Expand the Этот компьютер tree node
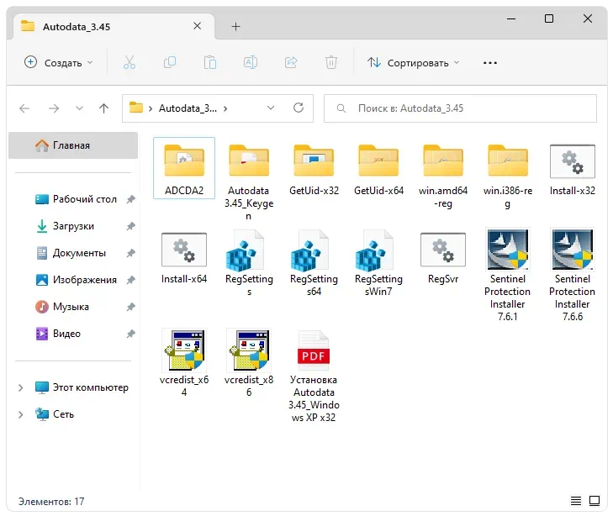 pos(21,387)
